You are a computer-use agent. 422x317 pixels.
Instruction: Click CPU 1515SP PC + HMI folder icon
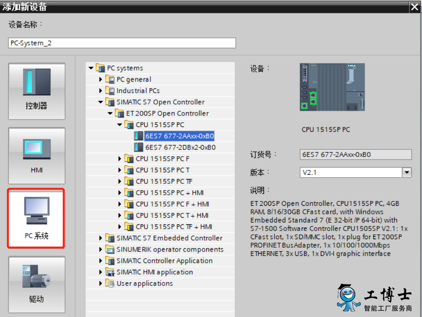click(129, 192)
